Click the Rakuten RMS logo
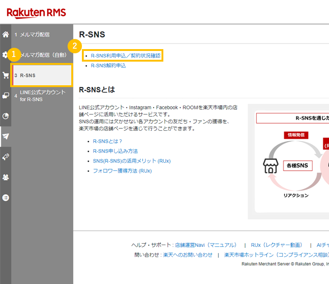Viewport: 329px width, 284px height. (36, 12)
